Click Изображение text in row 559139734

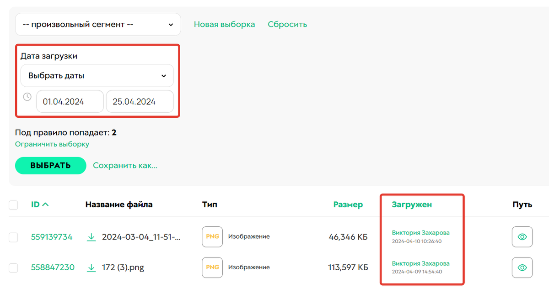tap(249, 236)
